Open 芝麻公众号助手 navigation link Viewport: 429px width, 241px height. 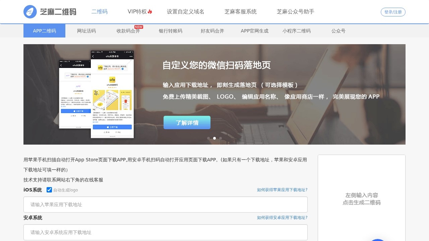[x=295, y=12]
